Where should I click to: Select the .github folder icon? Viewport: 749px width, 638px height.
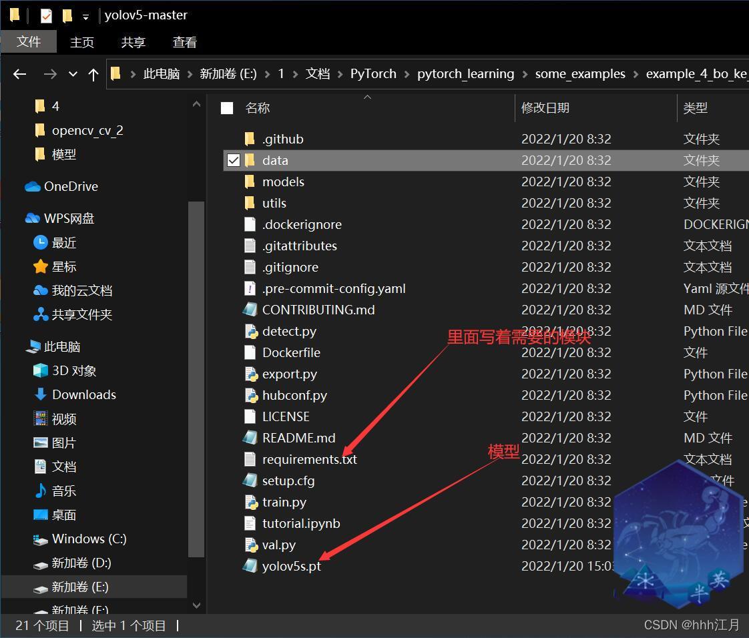tap(250, 139)
